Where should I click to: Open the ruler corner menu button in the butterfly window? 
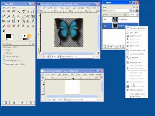click(39, 11)
